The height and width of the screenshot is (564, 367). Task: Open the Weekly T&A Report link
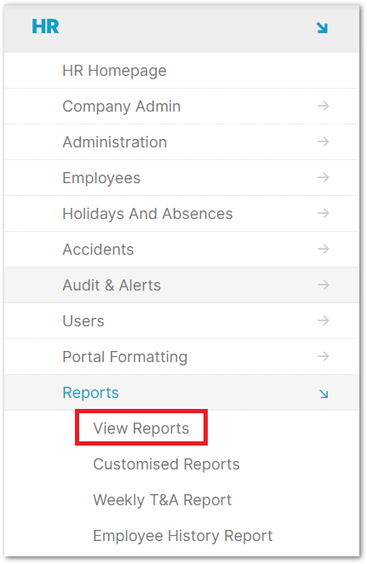pos(162,500)
